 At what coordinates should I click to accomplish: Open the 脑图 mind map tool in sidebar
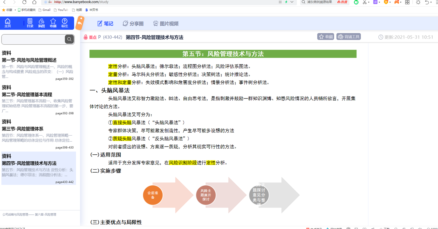coord(41,23)
